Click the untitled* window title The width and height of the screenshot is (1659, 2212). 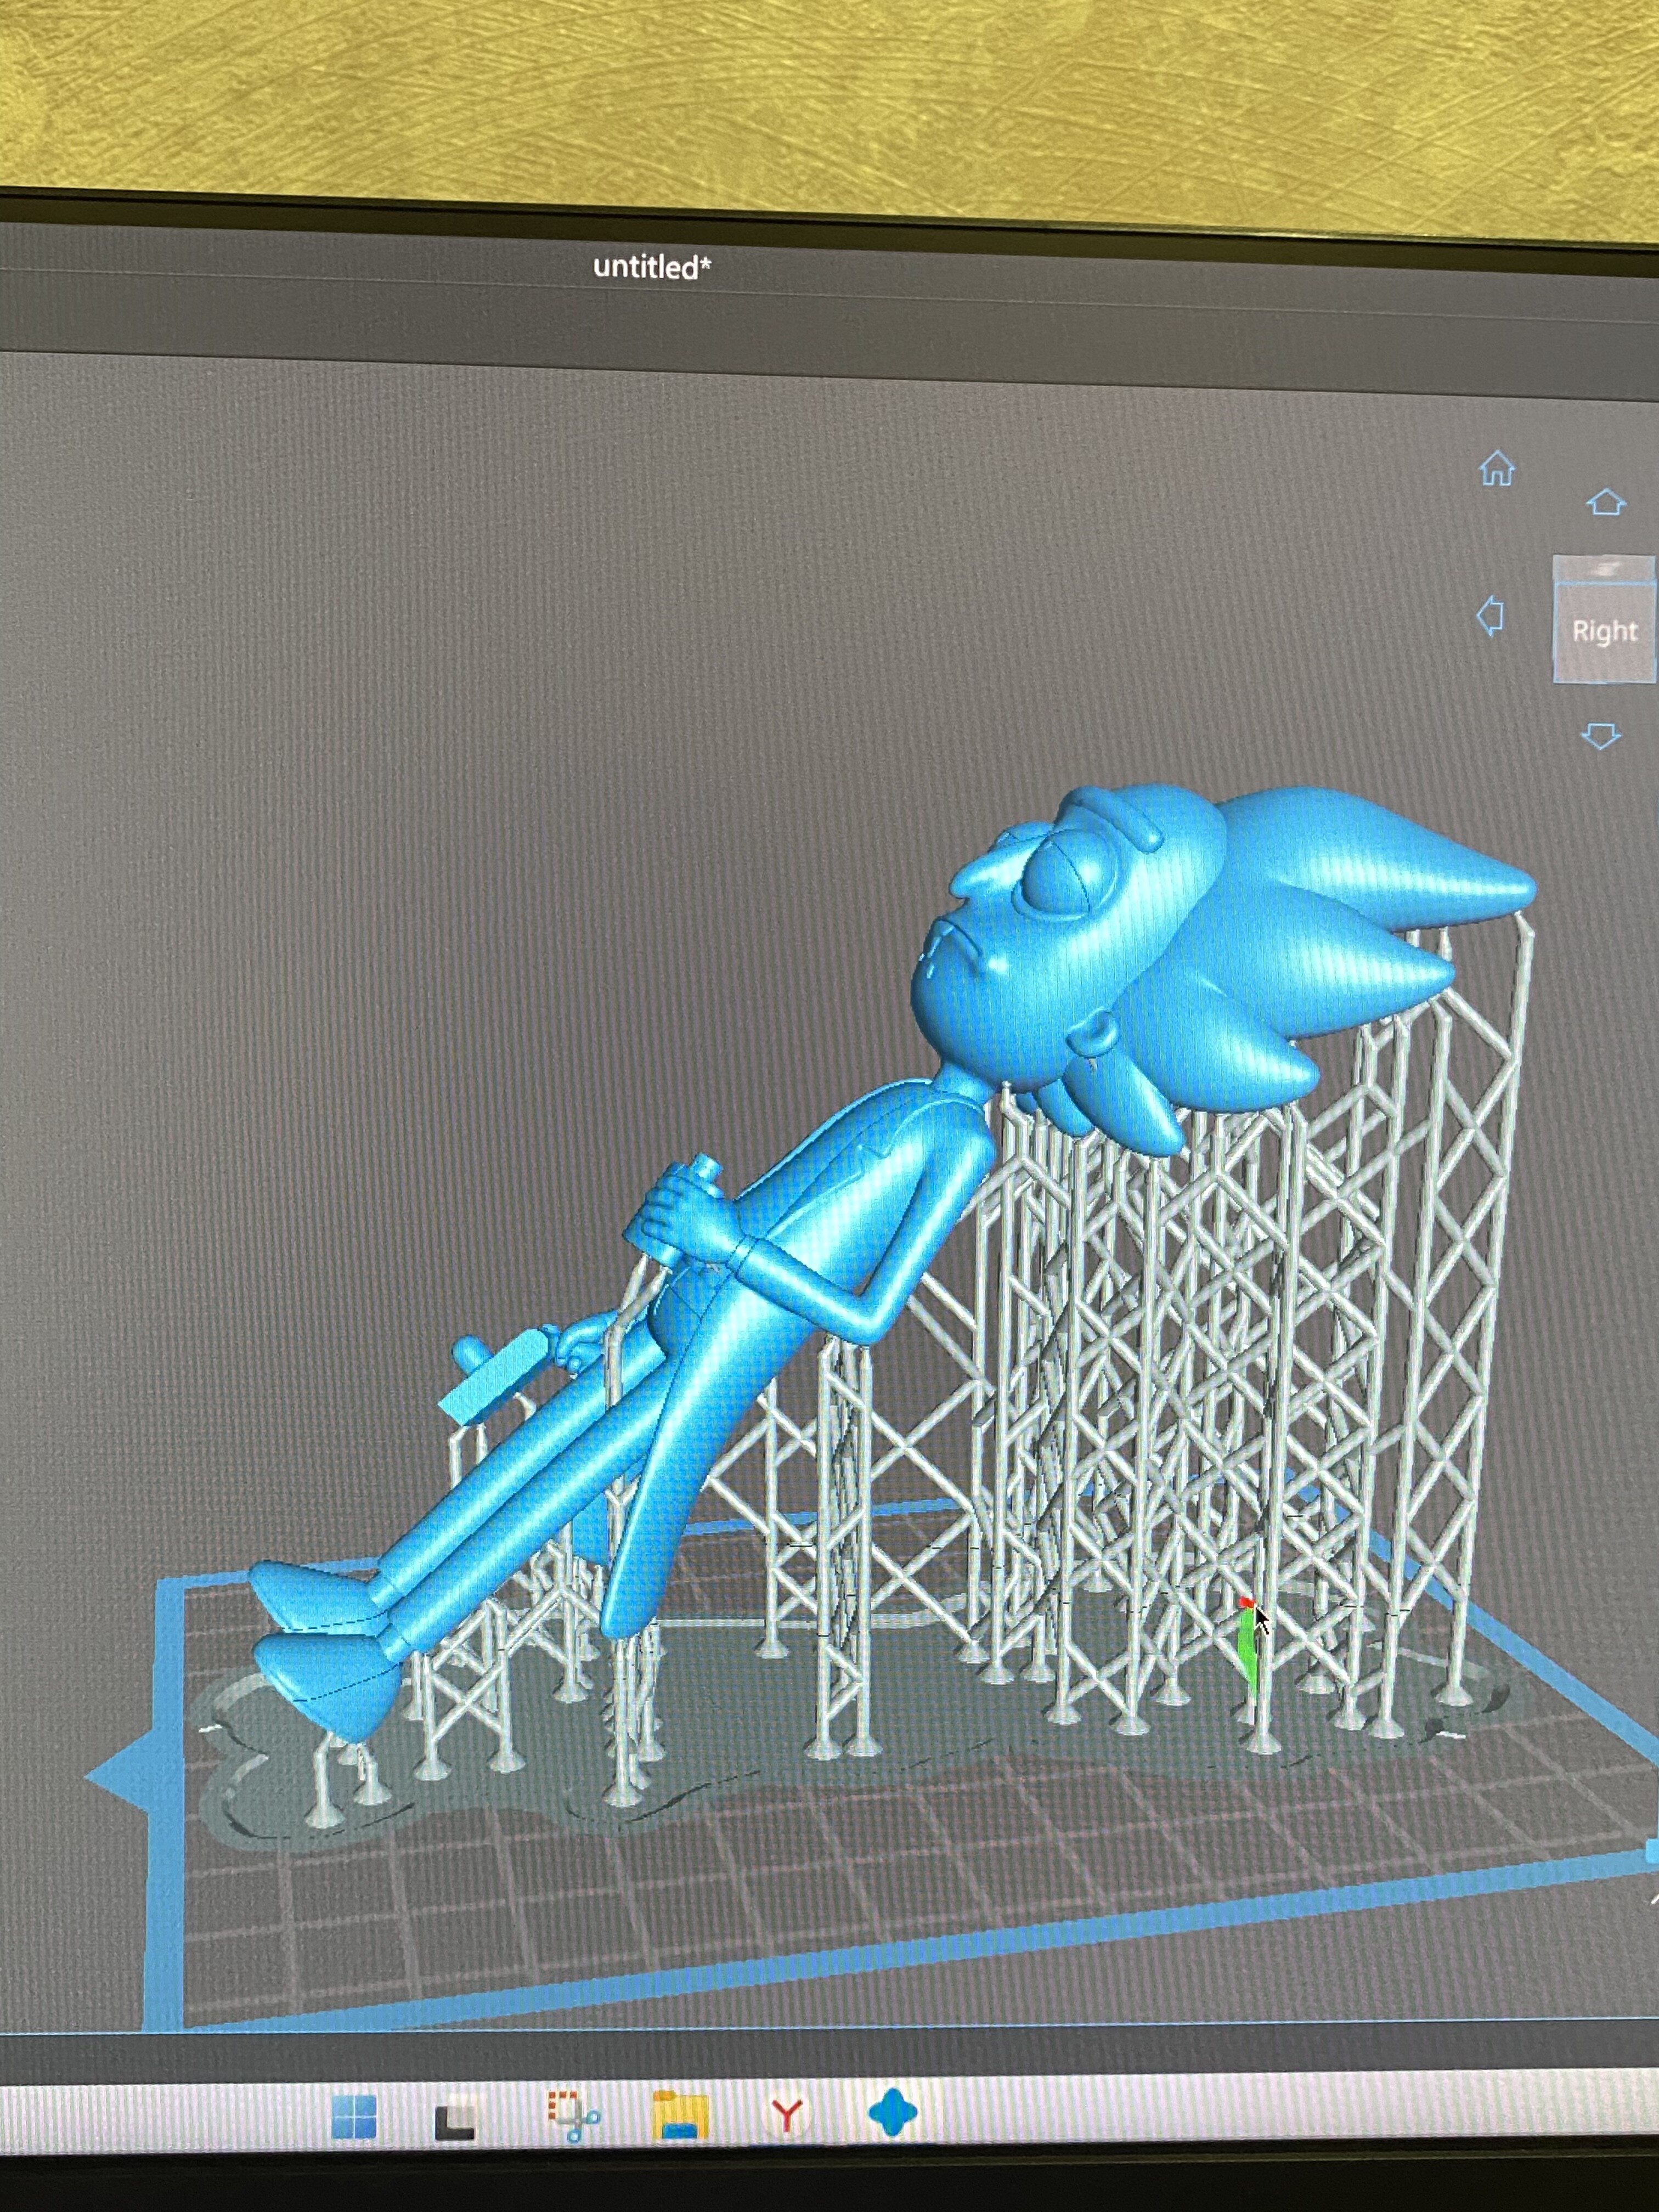click(652, 267)
